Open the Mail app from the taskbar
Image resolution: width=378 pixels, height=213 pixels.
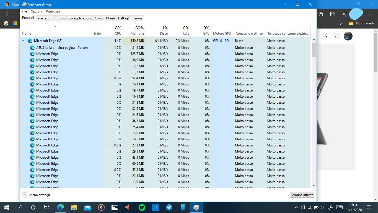click(88, 207)
